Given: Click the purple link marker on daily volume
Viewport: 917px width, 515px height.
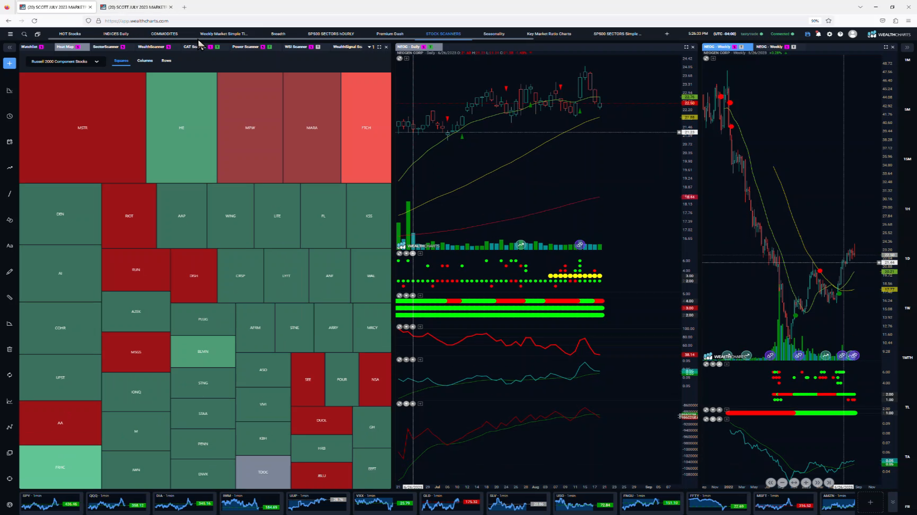Looking at the screenshot, I should pos(580,245).
